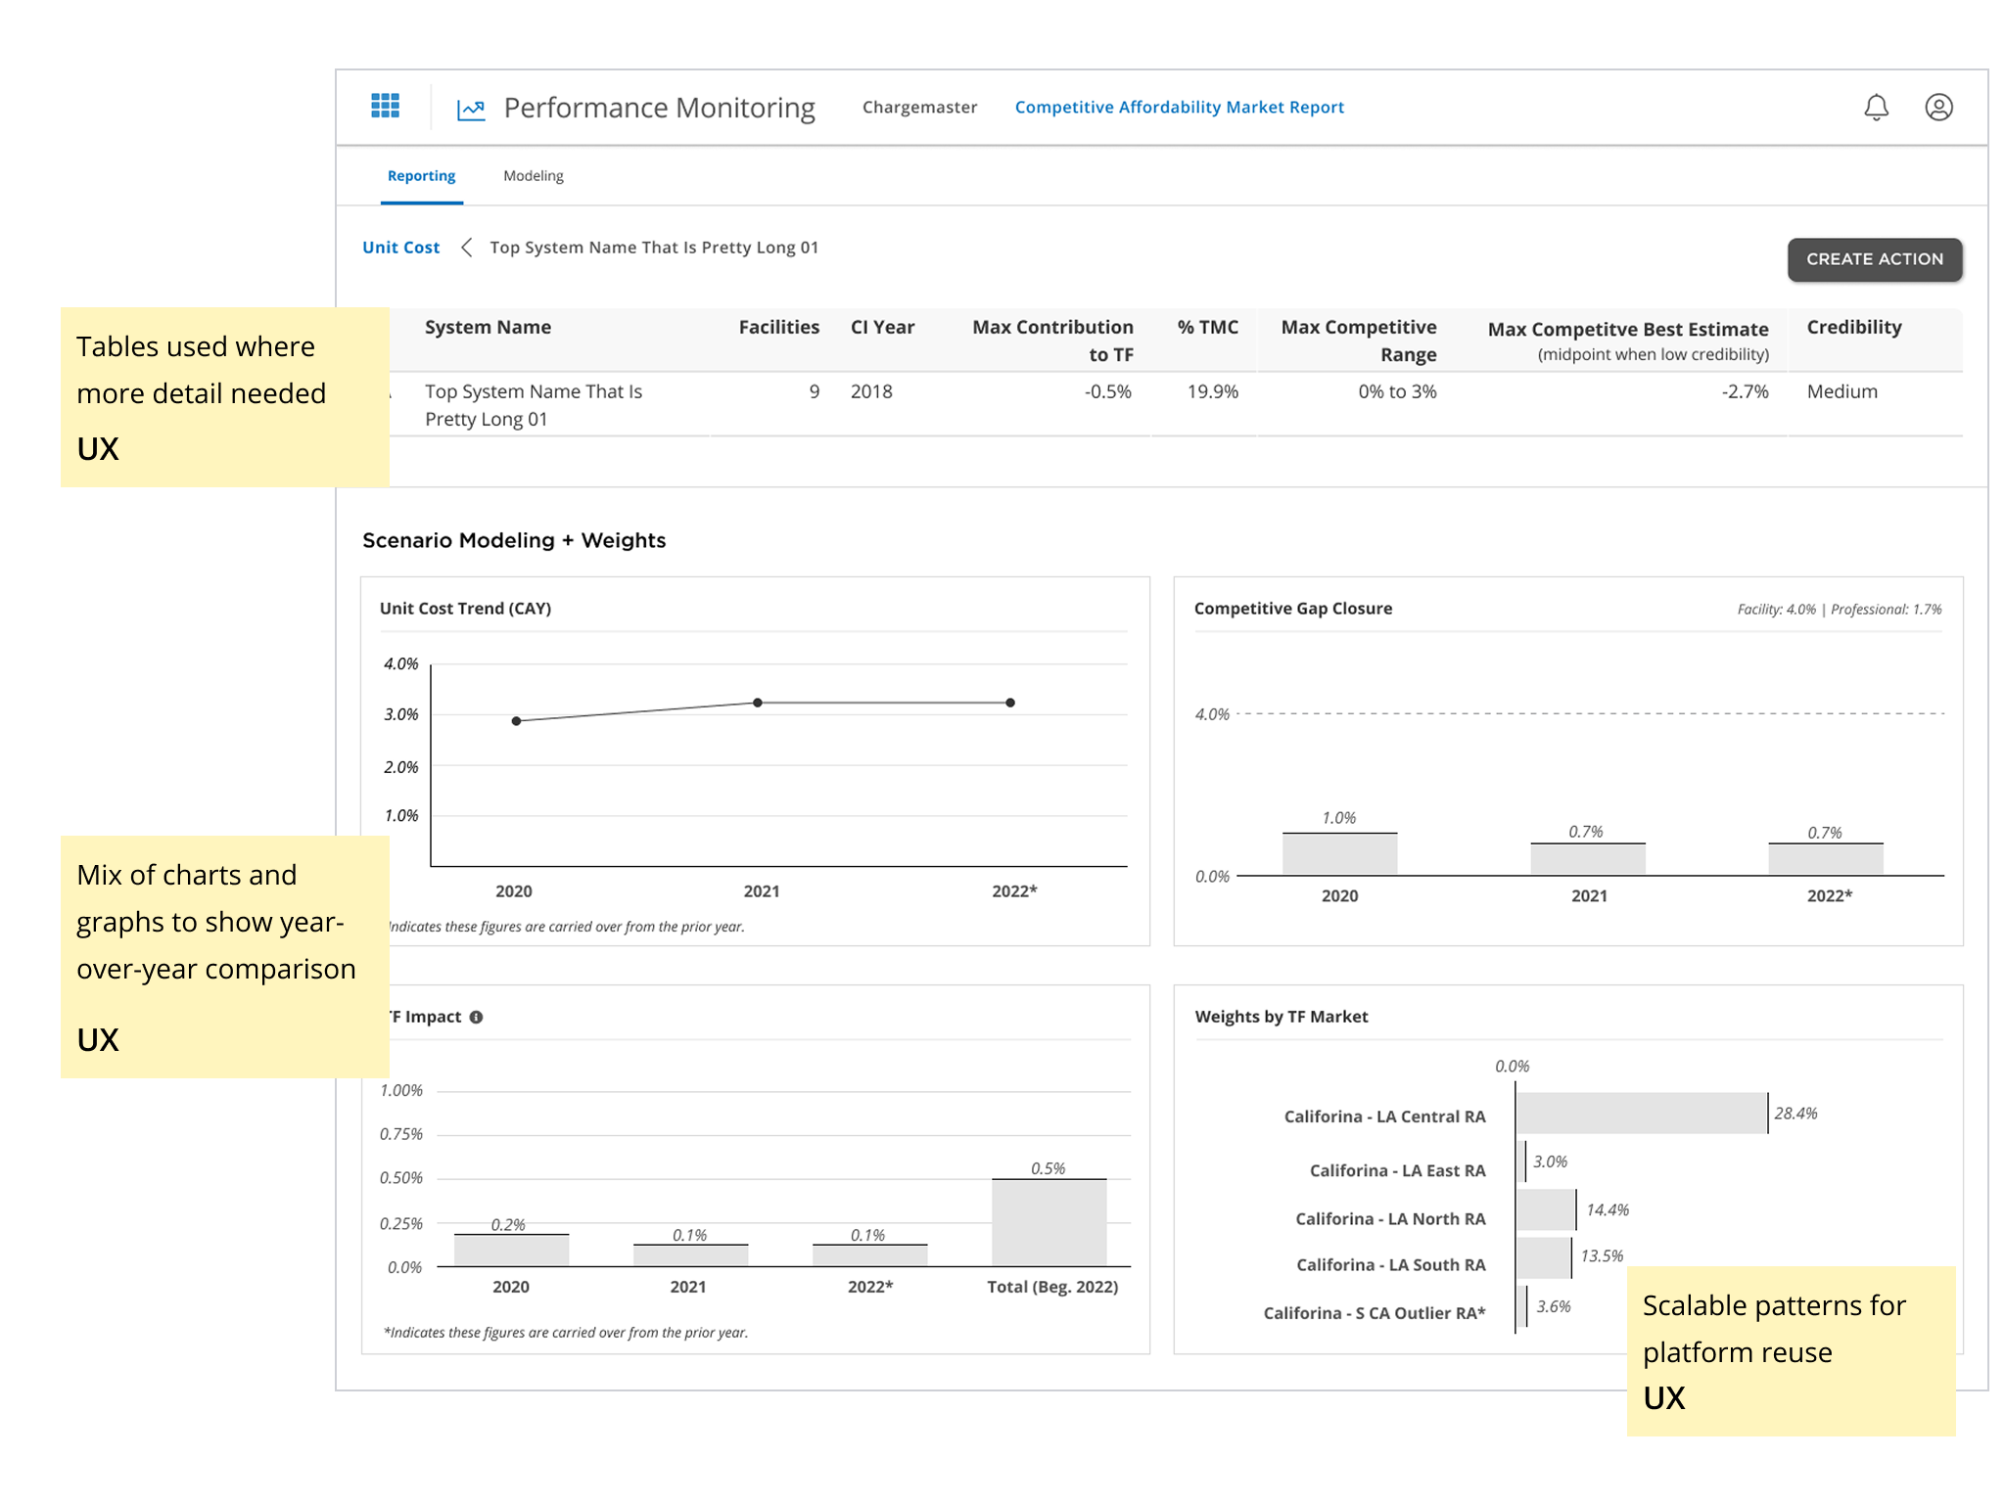This screenshot has height=1503, width=2005.
Task: Select the Reporting tab
Action: (421, 176)
